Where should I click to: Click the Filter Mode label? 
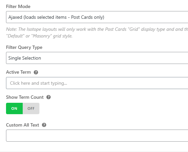click(x=18, y=6)
